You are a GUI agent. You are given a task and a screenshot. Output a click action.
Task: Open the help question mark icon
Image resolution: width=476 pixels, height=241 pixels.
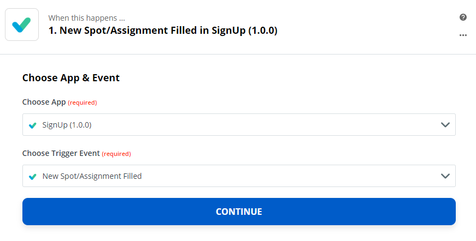pos(463,17)
